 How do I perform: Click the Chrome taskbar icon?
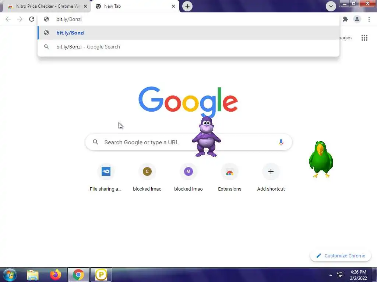pos(78,275)
